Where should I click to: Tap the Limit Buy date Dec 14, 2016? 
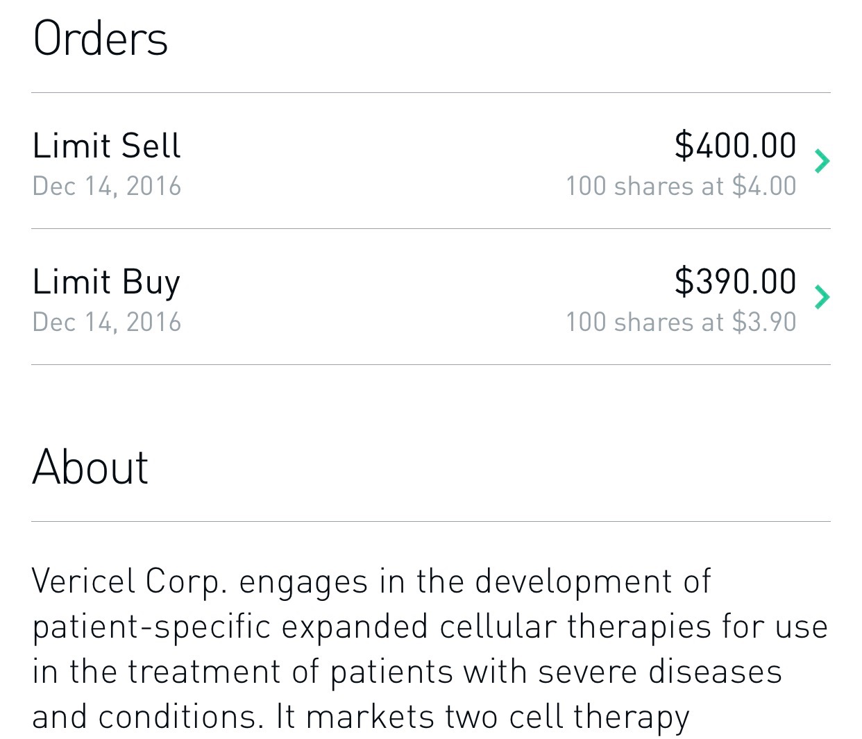pyautogui.click(x=107, y=322)
